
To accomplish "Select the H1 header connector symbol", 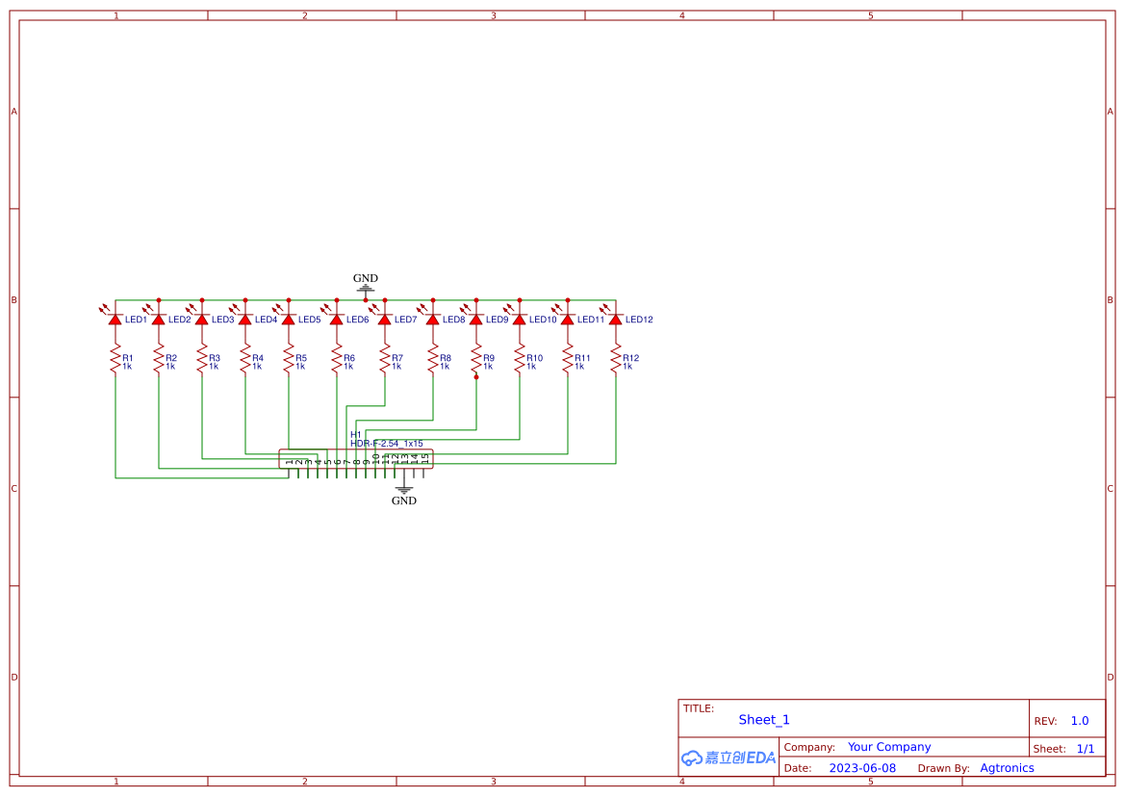I will [356, 458].
